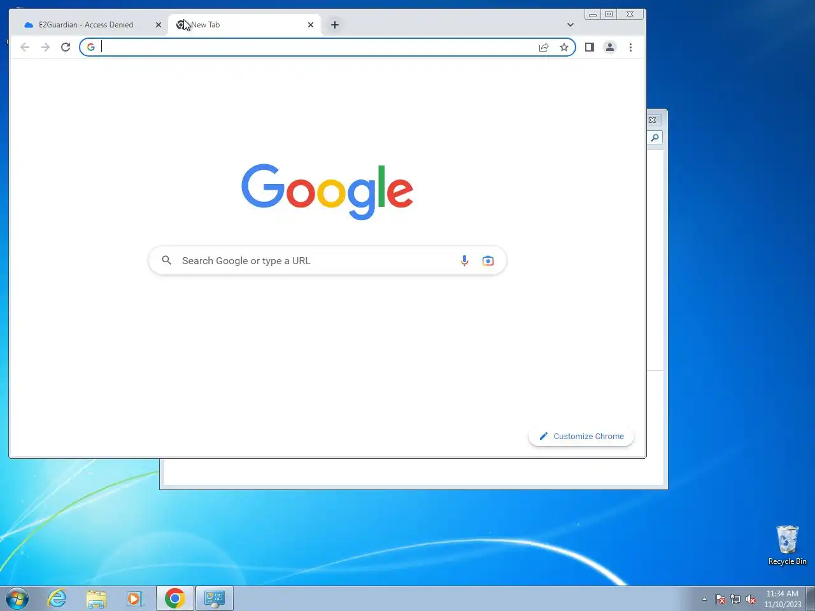This screenshot has height=611, width=815.
Task: Select the New Tab tab
Action: 244,25
